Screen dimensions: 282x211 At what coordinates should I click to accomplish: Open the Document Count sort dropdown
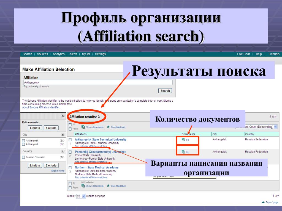(256, 127)
